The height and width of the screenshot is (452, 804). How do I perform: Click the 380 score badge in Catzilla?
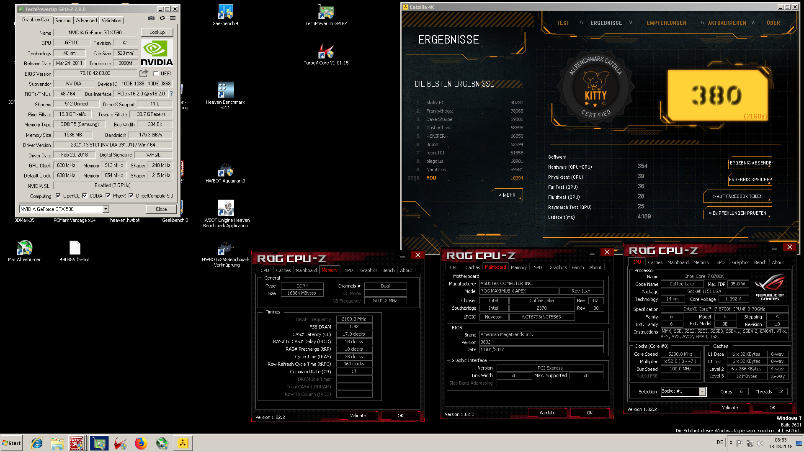(x=717, y=95)
